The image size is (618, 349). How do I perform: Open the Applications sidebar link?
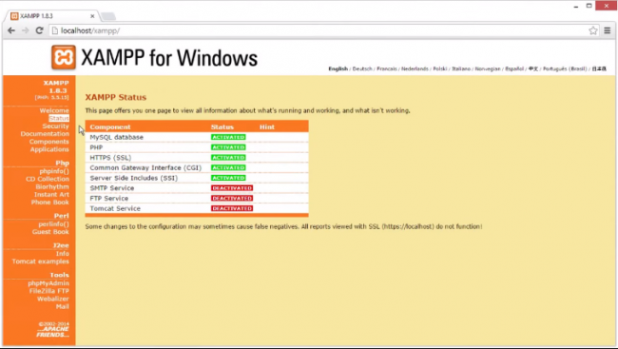49,149
